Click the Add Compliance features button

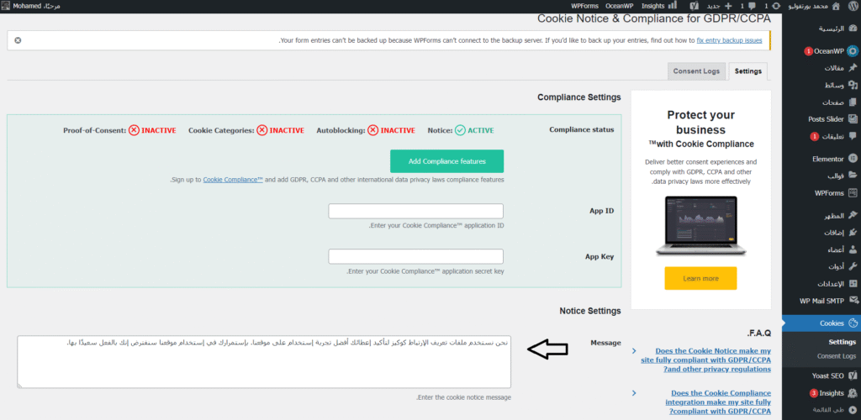point(447,161)
